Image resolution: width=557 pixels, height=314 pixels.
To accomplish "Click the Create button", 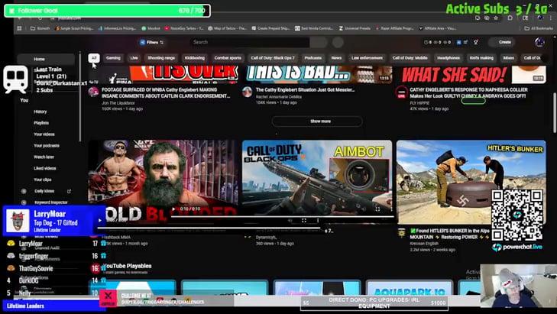I will (x=502, y=42).
